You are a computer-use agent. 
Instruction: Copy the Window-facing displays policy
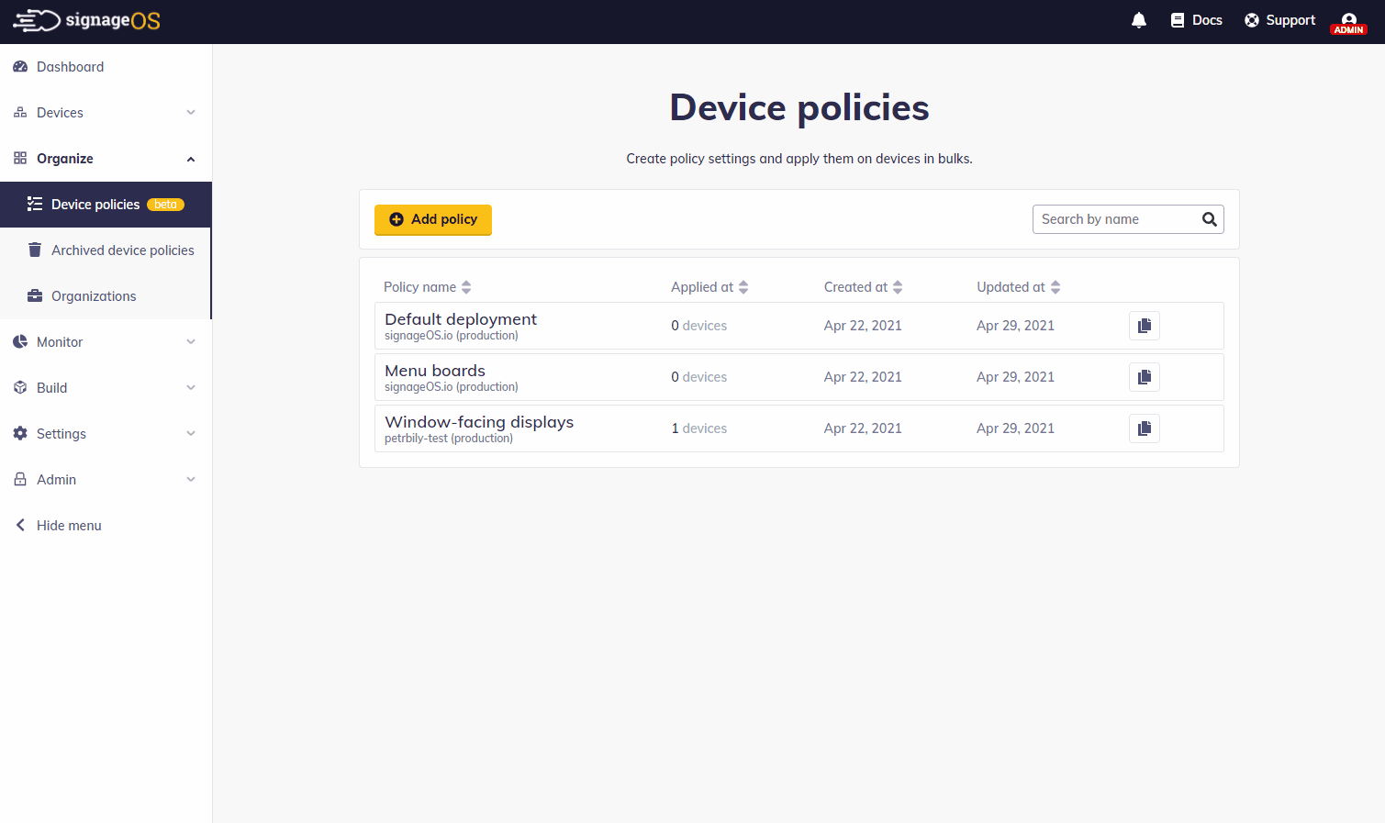1144,428
